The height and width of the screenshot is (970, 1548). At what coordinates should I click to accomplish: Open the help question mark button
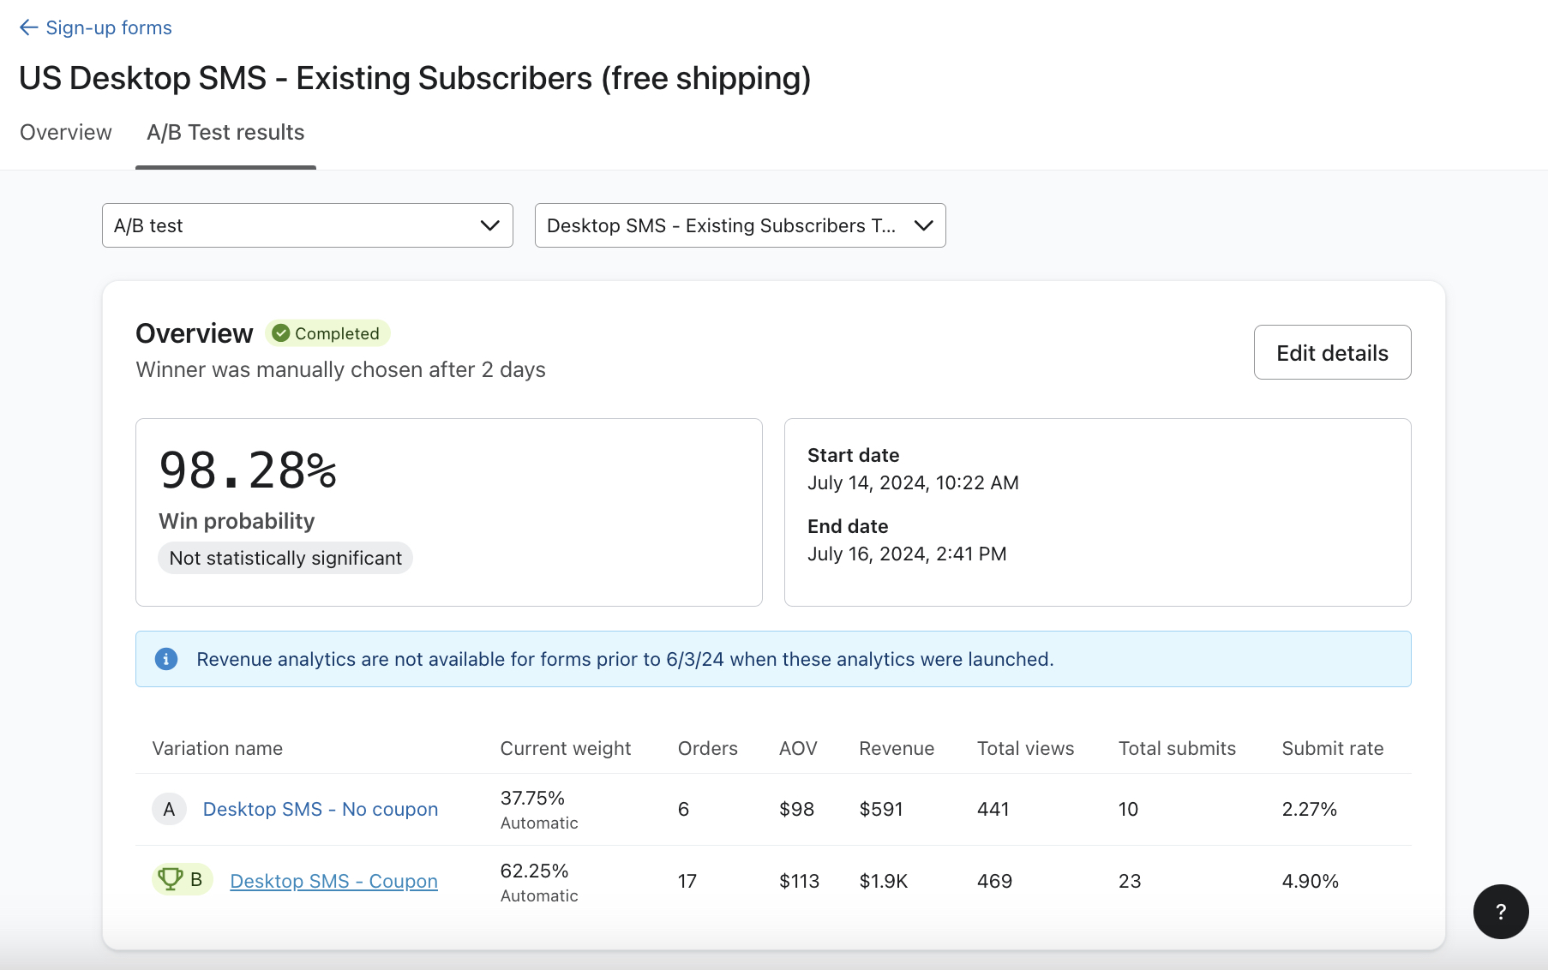point(1501,912)
